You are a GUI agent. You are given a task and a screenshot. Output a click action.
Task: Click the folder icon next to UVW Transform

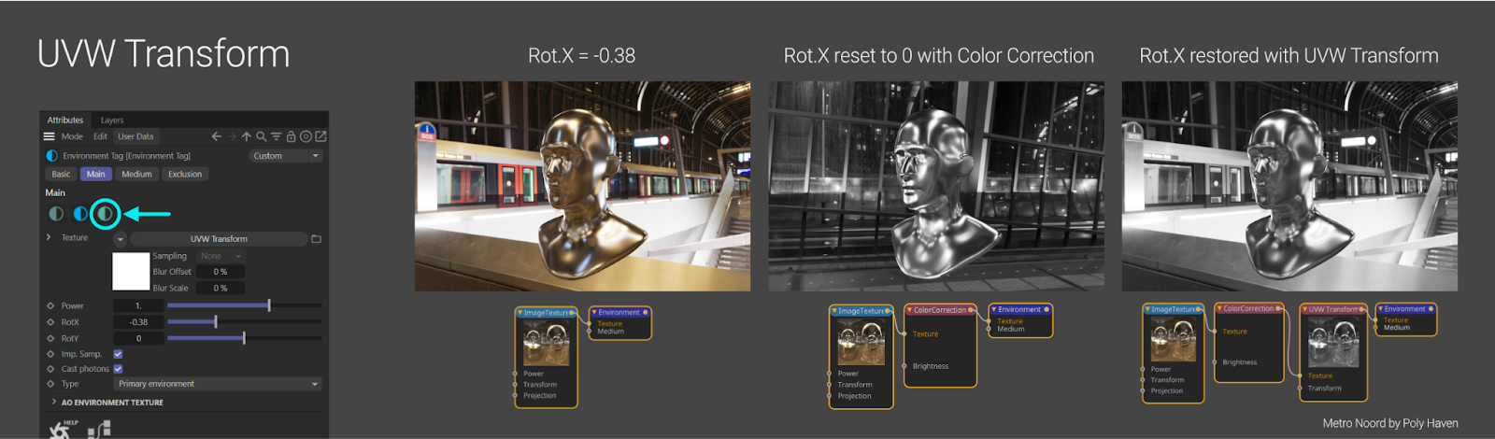pos(316,239)
